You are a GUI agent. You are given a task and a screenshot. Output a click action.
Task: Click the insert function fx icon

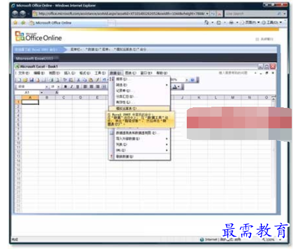coord(57,93)
